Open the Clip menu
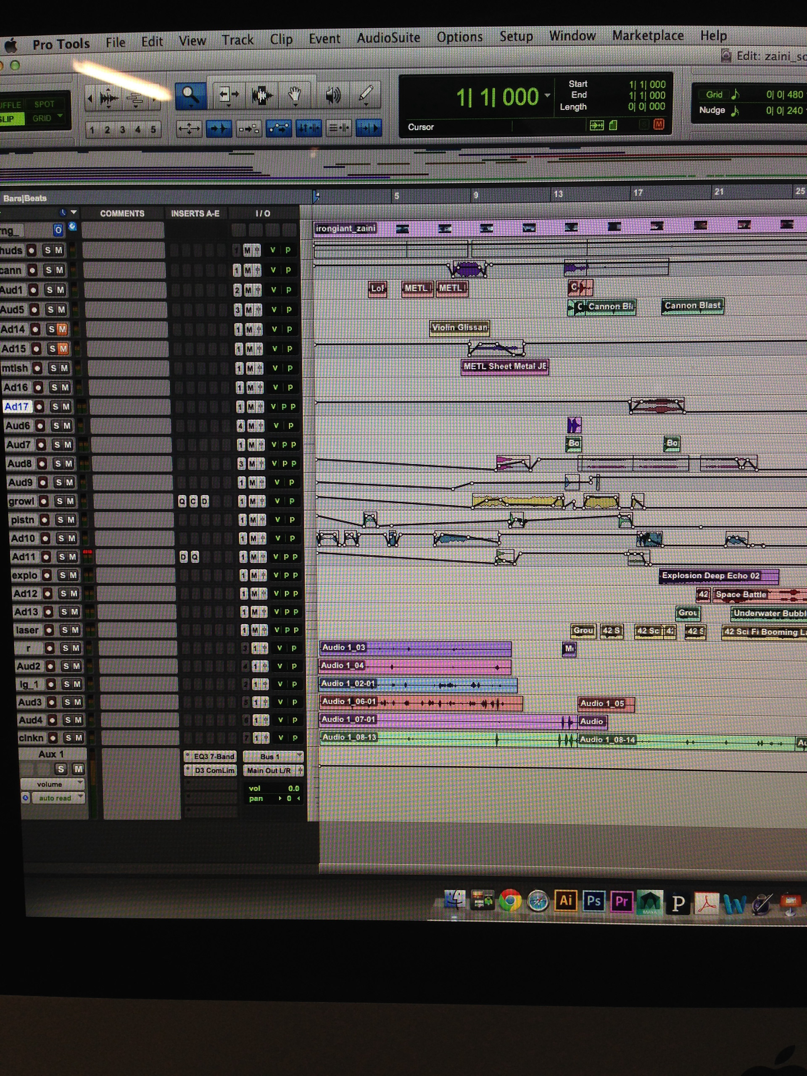The width and height of the screenshot is (807, 1076). [x=281, y=40]
